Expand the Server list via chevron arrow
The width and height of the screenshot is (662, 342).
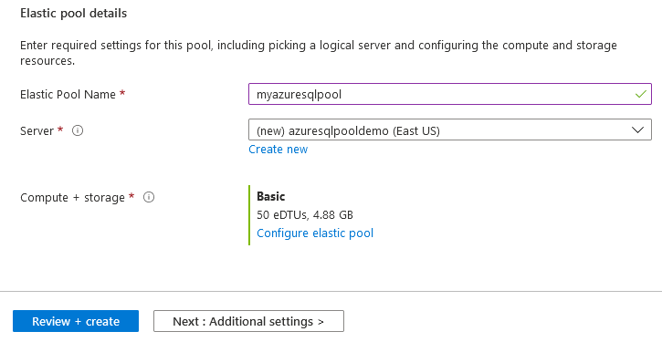(x=637, y=130)
